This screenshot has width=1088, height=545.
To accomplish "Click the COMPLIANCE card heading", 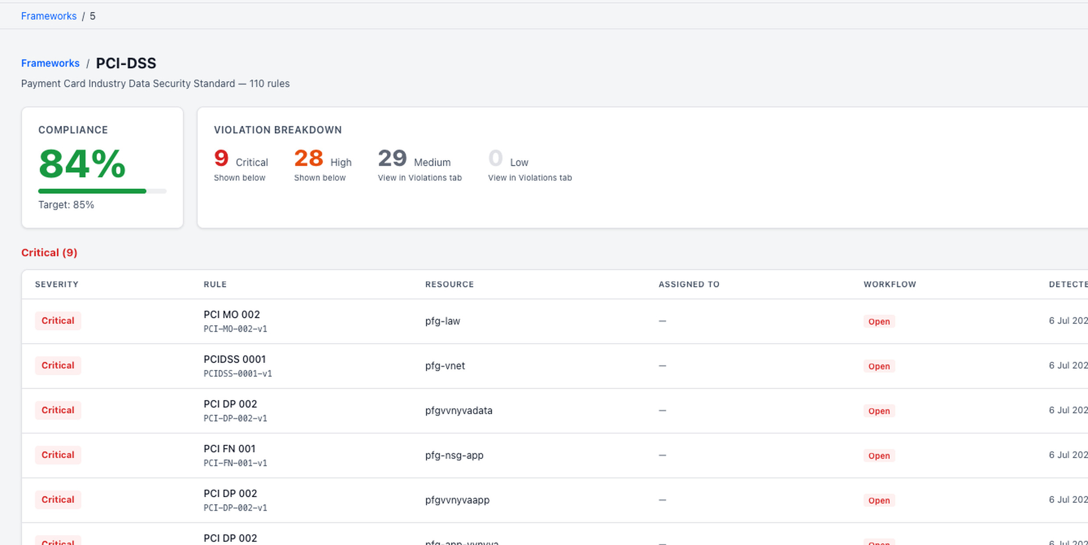I will pos(73,130).
